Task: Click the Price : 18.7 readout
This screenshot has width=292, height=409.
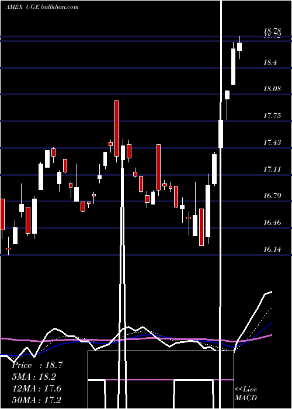Action: coord(37,365)
